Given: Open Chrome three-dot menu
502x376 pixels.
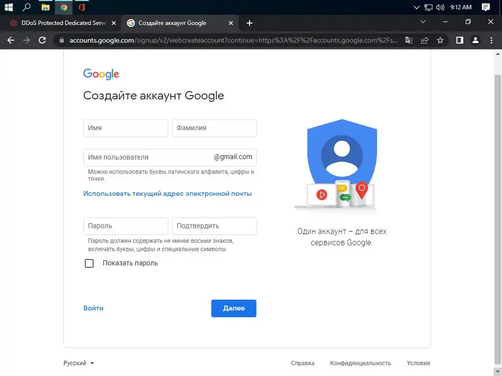Looking at the screenshot, I should (x=491, y=40).
